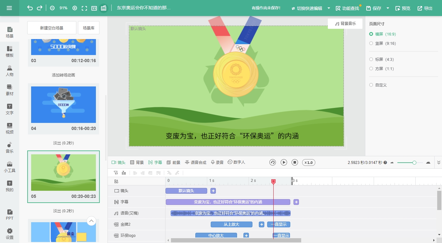Open 视频 video panel
This screenshot has height=243, width=442.
(x=10, y=128)
